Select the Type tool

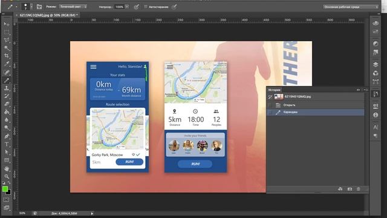[x=7, y=144]
